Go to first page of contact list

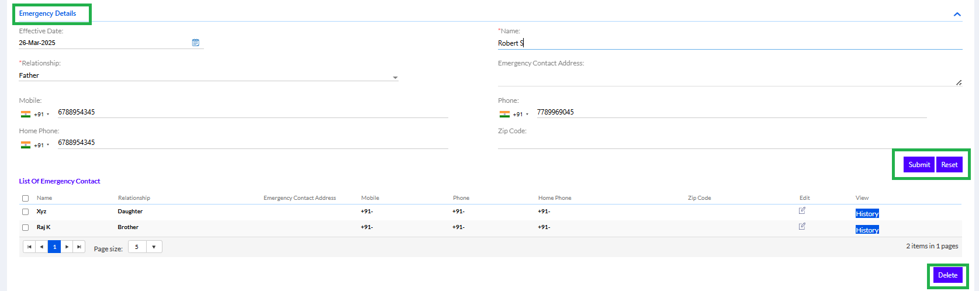(x=29, y=247)
